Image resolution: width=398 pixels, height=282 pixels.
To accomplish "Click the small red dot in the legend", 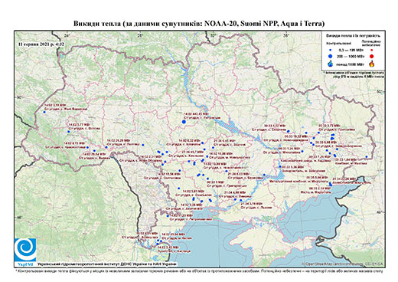I will pyautogui.click(x=371, y=50).
